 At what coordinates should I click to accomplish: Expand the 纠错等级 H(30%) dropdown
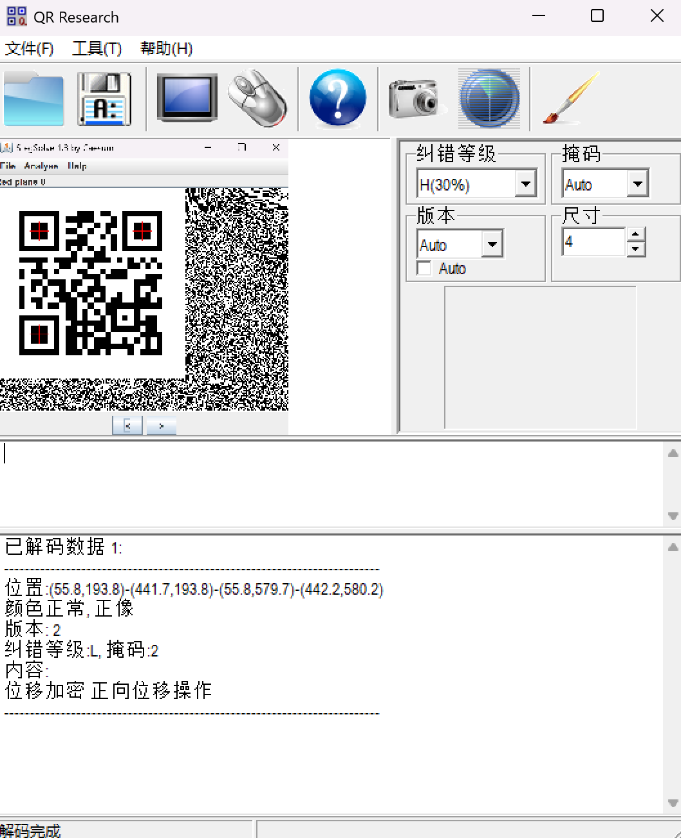(x=525, y=184)
